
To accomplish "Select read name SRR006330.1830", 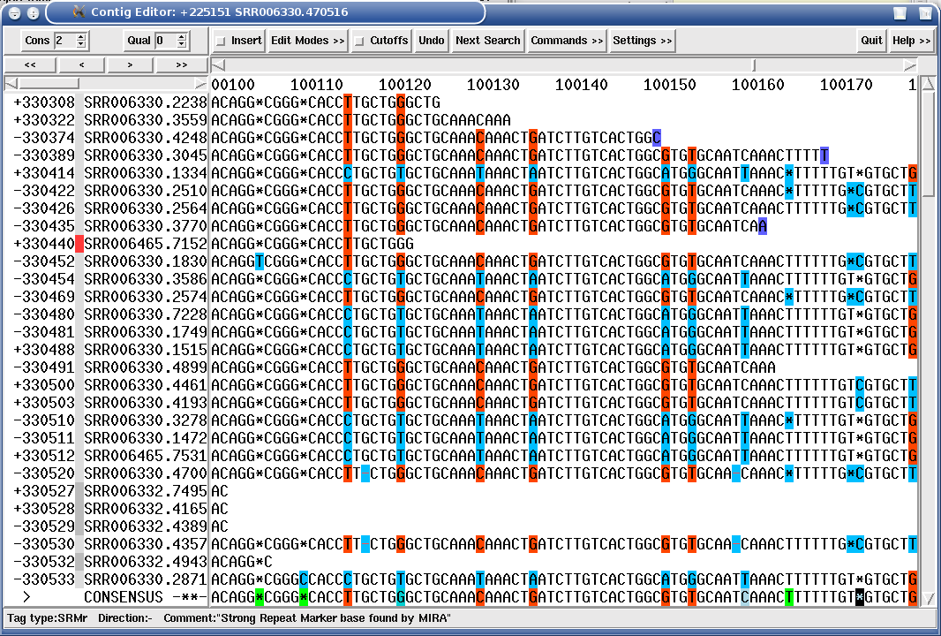I will 146,261.
